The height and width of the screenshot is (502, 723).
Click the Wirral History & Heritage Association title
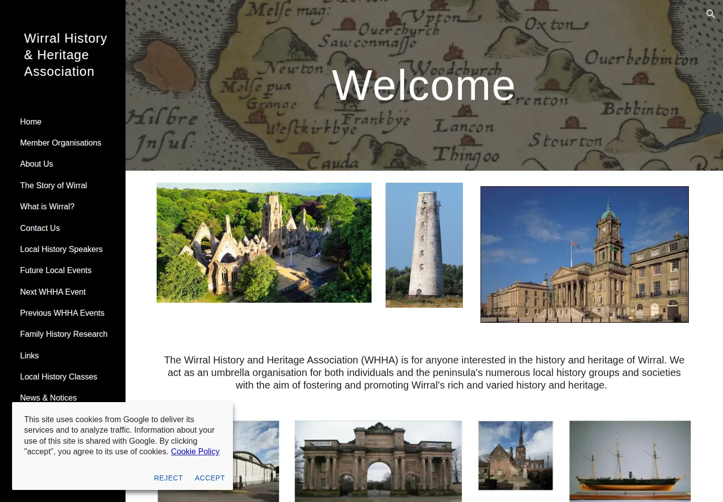(66, 55)
